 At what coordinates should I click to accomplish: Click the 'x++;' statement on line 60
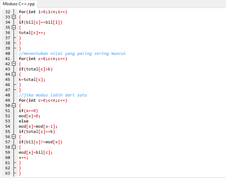pos(23,158)
